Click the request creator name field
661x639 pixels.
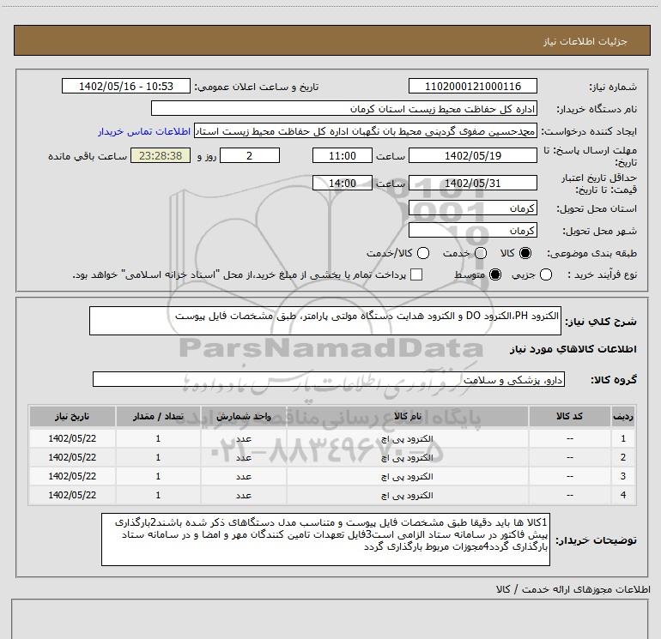(x=366, y=131)
